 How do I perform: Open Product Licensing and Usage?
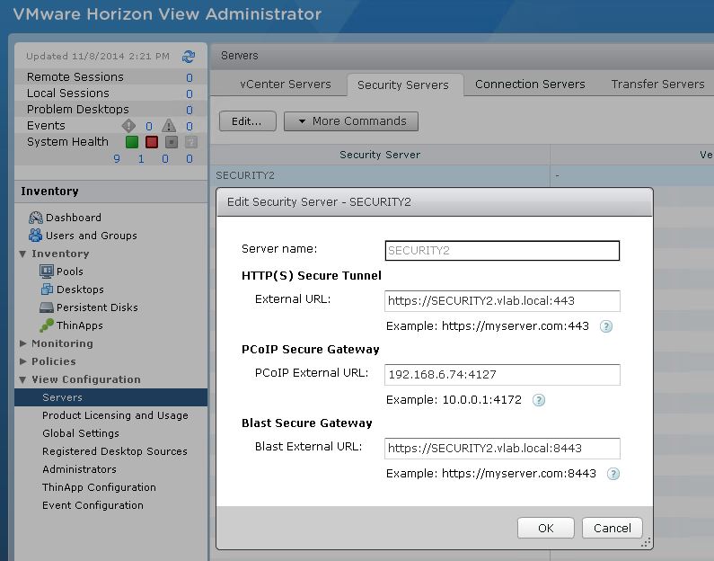point(115,415)
